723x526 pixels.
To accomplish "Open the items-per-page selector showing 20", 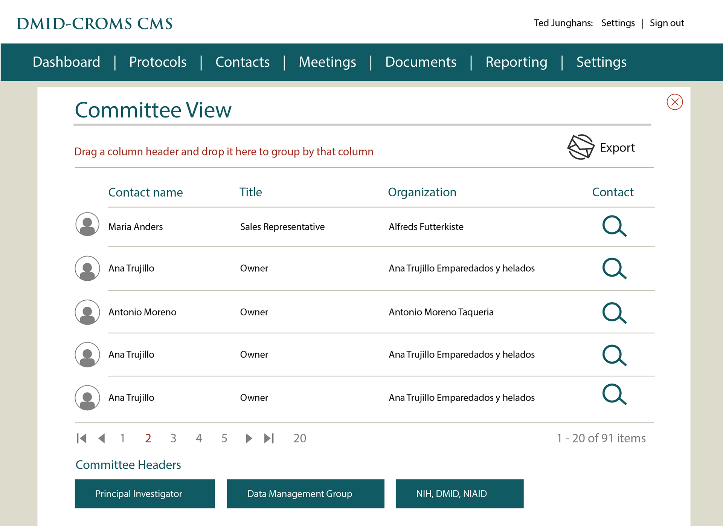I will [x=300, y=438].
